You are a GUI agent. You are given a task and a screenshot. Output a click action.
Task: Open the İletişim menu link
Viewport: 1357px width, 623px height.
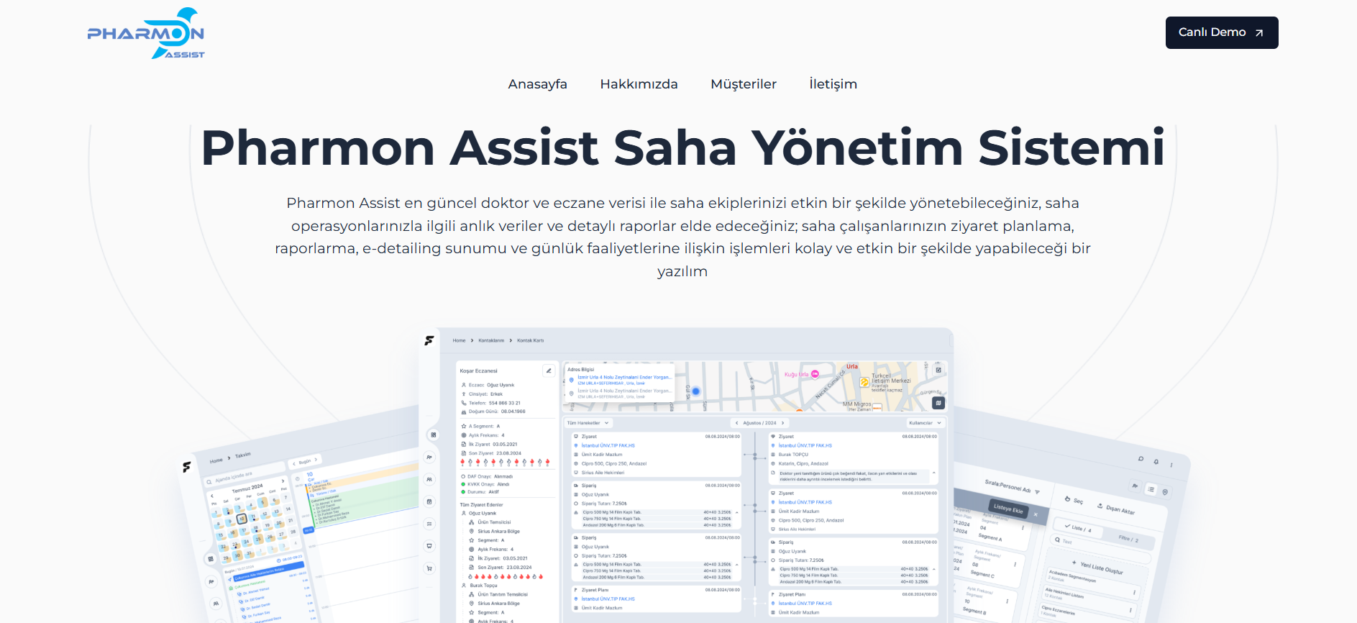click(x=833, y=84)
